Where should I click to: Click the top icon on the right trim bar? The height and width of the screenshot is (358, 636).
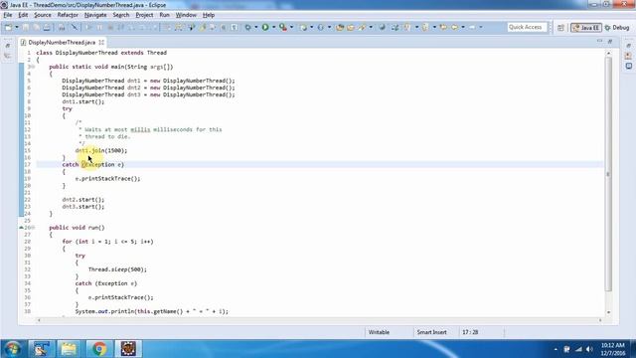629,46
